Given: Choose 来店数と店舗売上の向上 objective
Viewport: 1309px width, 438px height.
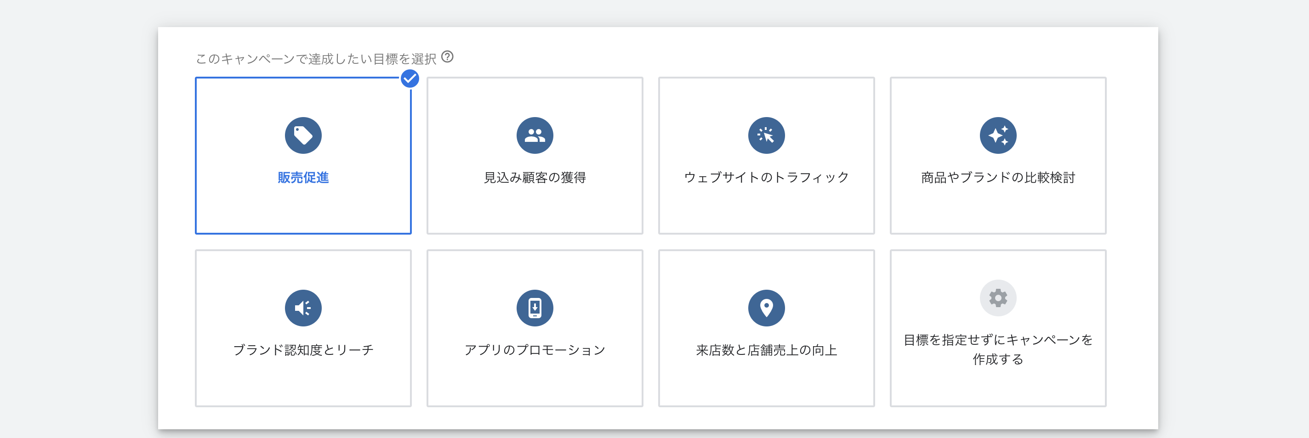Looking at the screenshot, I should [x=766, y=328].
